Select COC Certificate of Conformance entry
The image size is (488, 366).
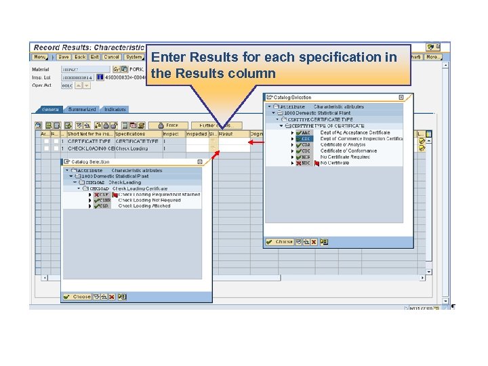(x=348, y=151)
